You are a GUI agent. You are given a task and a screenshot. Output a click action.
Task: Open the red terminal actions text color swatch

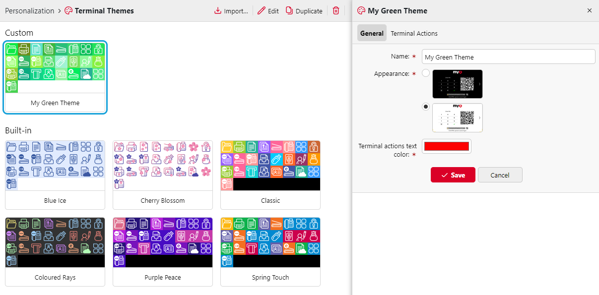[446, 146]
